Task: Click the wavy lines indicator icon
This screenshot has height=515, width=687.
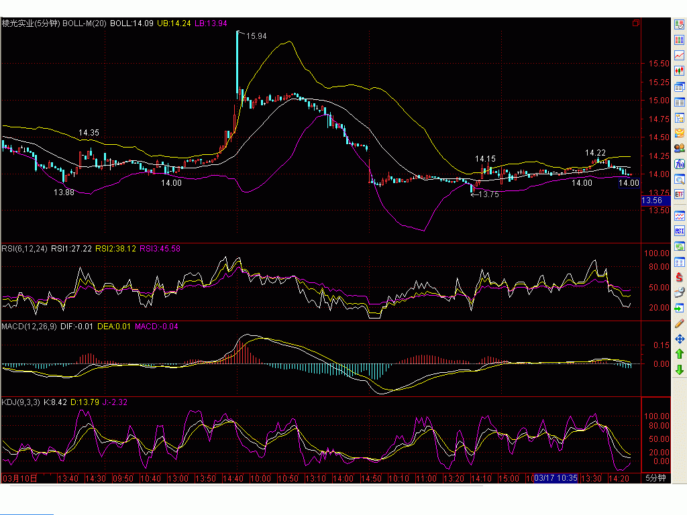Action: click(x=679, y=216)
